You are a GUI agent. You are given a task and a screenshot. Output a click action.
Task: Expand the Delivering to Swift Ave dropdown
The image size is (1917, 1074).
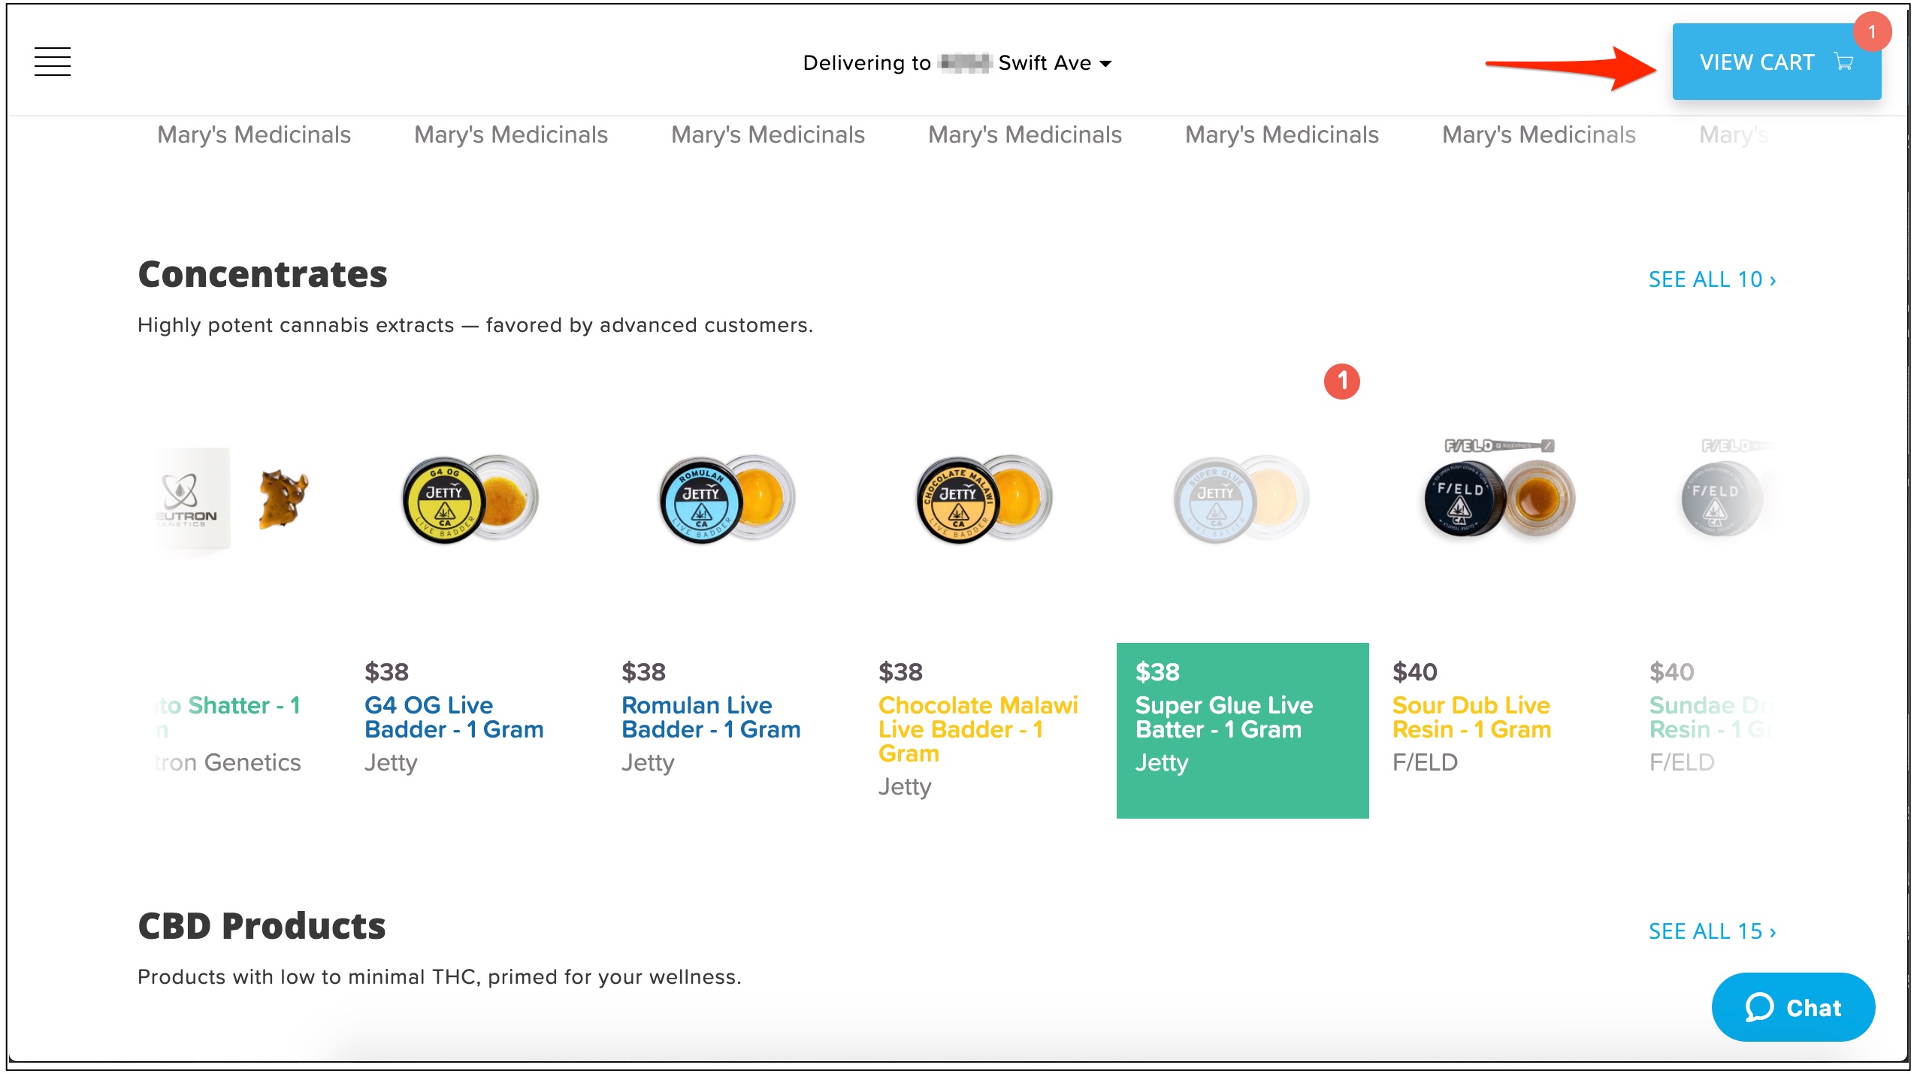957,63
